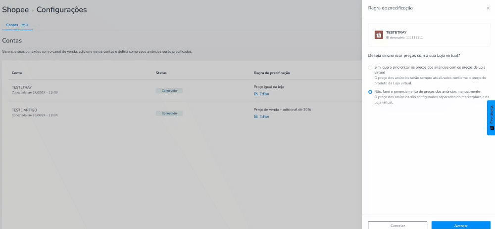
Task: Select 'Não, farei o gerenciamento' manual option
Action: click(370, 91)
